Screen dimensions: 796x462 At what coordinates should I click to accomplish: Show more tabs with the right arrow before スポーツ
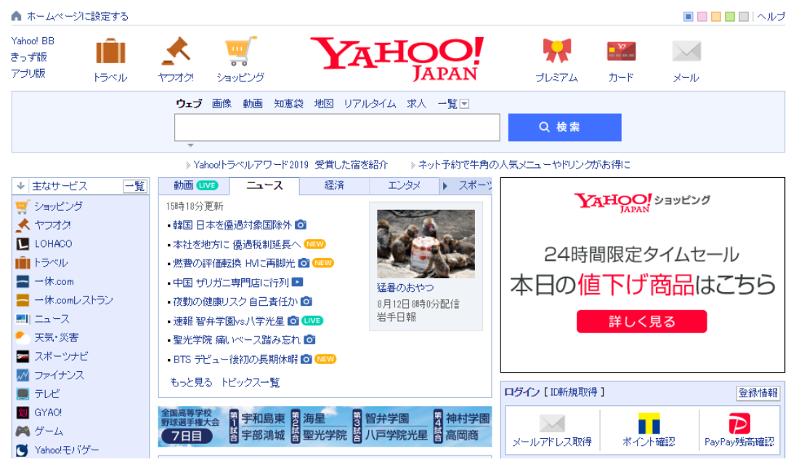445,186
